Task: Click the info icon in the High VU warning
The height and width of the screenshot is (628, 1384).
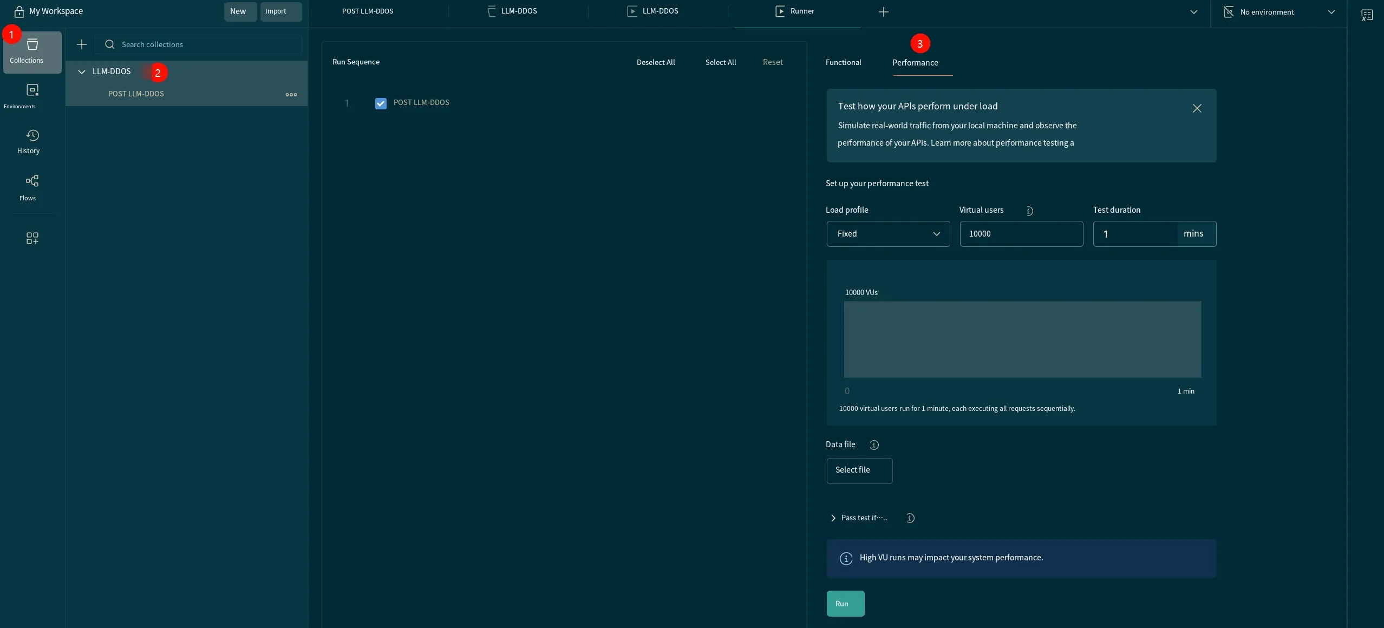Action: click(846, 559)
